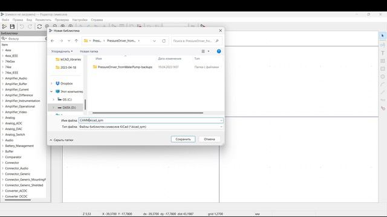387x217 pixels.
Task: Select the Analog_ADC library
Action: tap(13, 123)
